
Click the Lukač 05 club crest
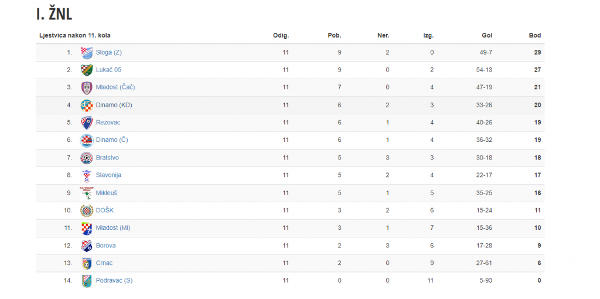click(87, 70)
